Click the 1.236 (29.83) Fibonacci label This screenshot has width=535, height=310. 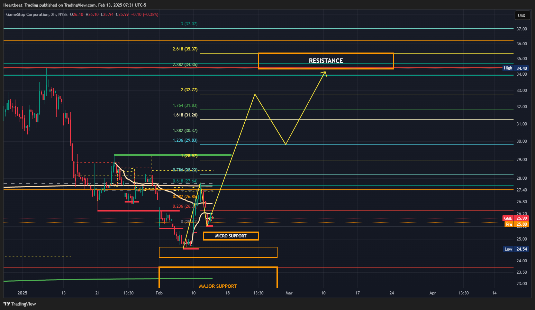point(185,140)
